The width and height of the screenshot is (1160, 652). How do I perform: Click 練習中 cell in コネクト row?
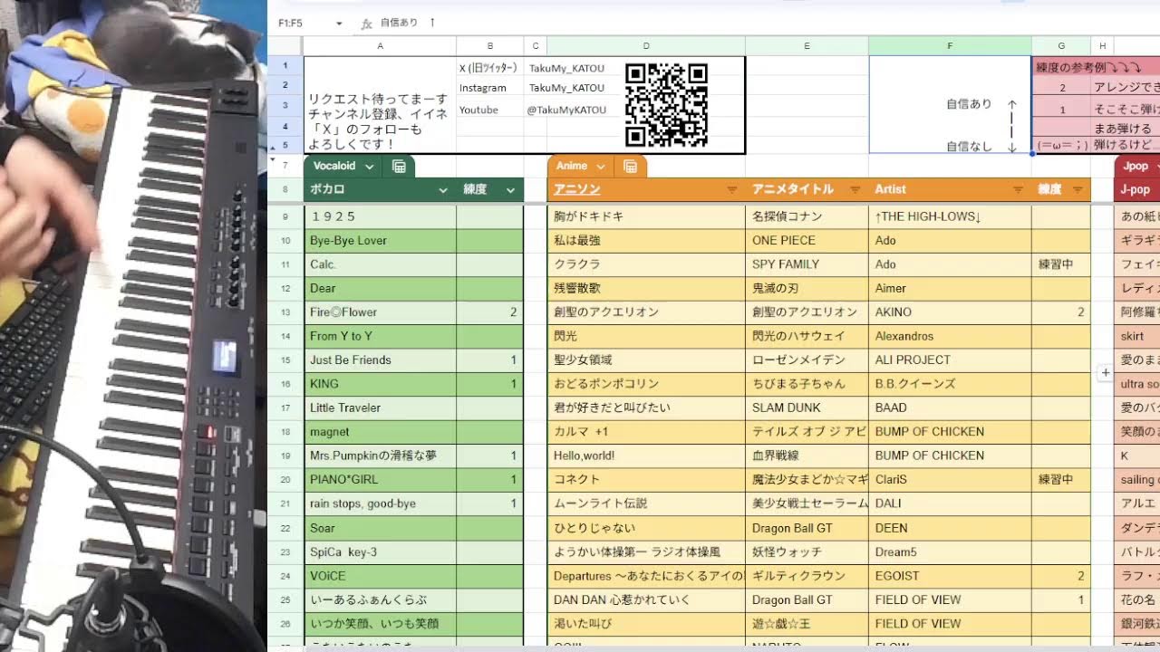coord(1061,479)
